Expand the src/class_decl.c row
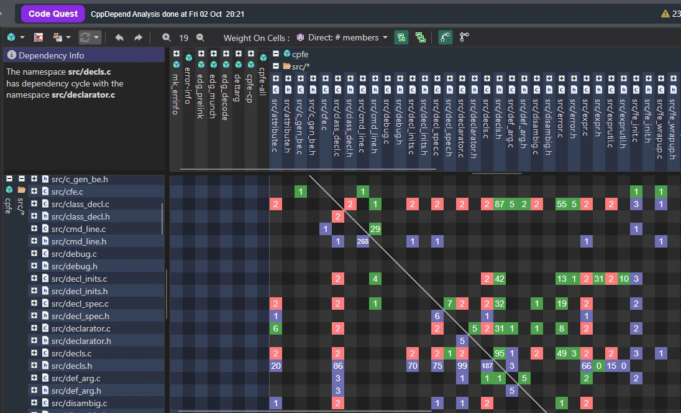This screenshot has width=681, height=413. click(x=34, y=203)
